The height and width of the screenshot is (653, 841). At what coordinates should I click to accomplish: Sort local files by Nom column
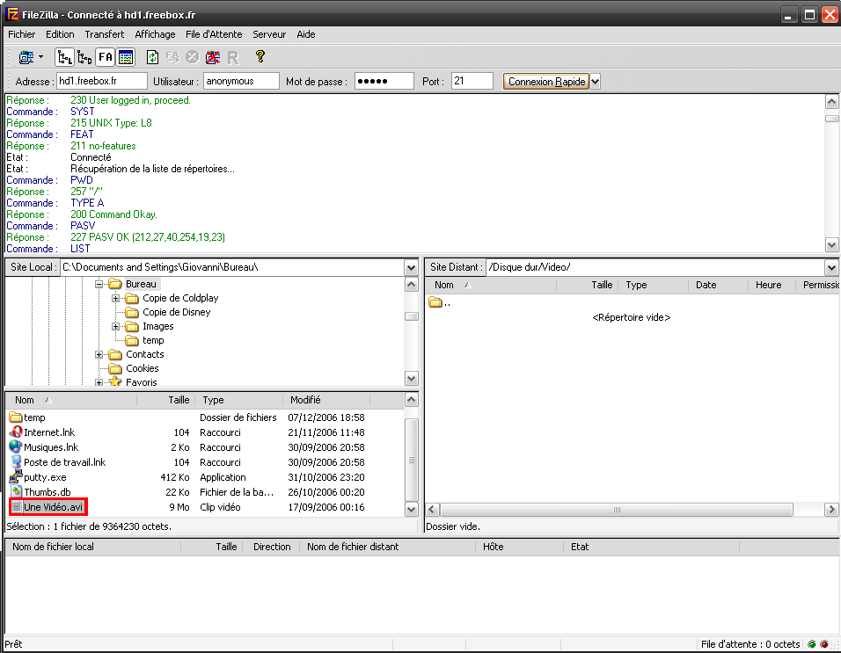click(x=70, y=400)
